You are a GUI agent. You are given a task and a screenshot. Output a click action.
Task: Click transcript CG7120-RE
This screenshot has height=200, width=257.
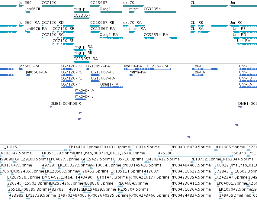(63, 28)
